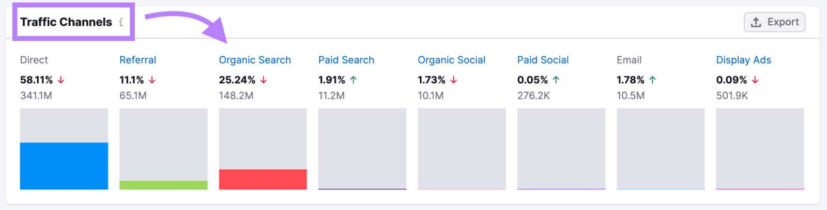Viewport: 827px width, 210px height.
Task: Open the Paid Search channel link
Action: [x=346, y=60]
